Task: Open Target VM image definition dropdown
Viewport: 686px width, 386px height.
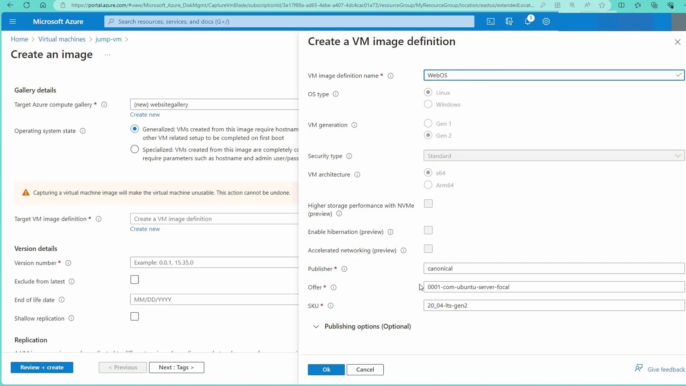Action: [214, 219]
